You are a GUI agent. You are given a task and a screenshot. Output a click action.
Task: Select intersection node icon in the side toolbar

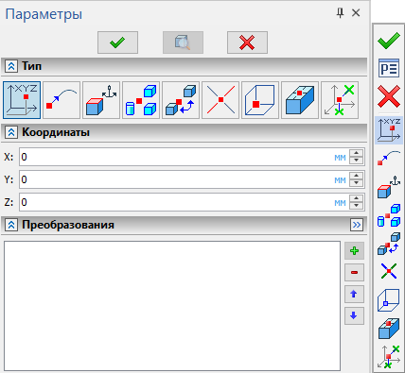(389, 271)
